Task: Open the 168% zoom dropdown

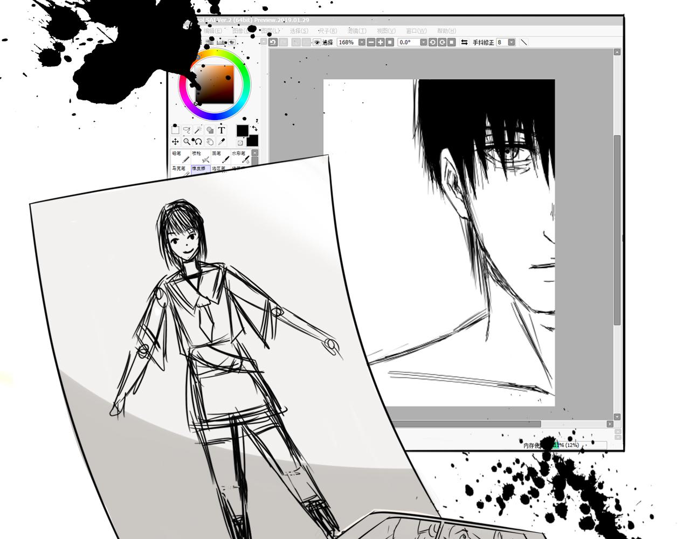Action: point(362,42)
